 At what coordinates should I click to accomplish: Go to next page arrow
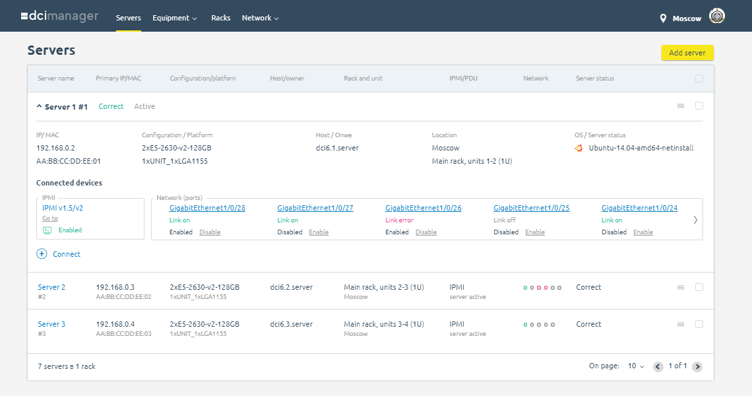click(697, 367)
